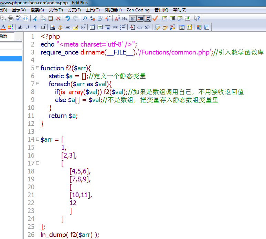Select the highlighted blue list item
Image resolution: width=266 pixels, height=239 pixels.
(11, 59)
